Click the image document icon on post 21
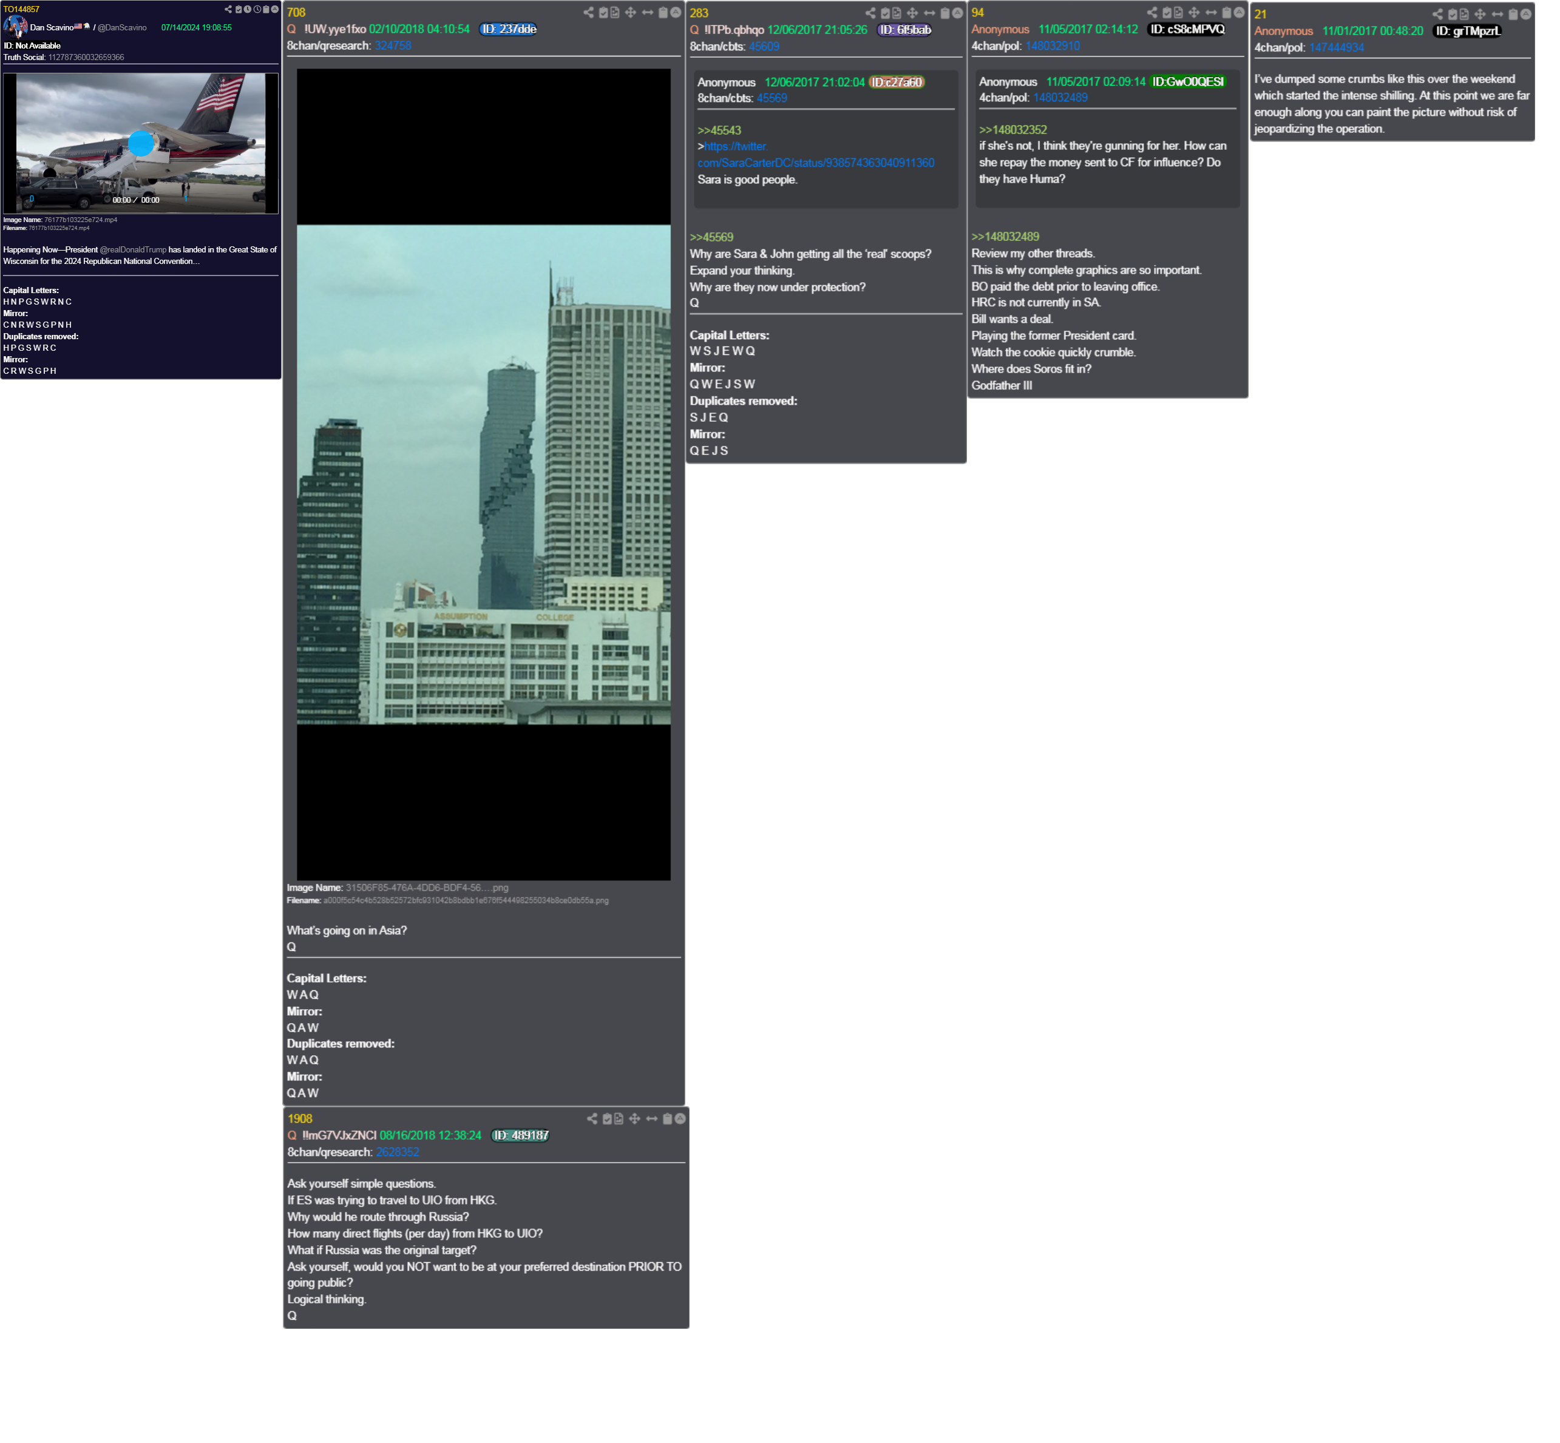 click(x=1465, y=14)
